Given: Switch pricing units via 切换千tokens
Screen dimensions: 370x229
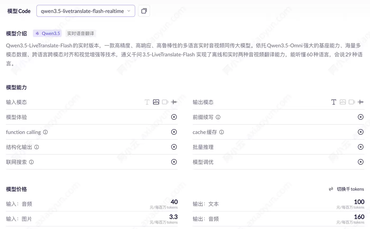Looking at the screenshot, I should (346, 189).
